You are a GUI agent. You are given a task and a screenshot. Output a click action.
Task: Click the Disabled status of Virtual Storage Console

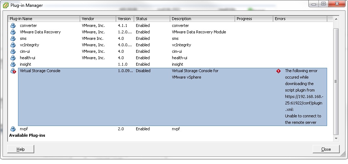tap(143, 71)
